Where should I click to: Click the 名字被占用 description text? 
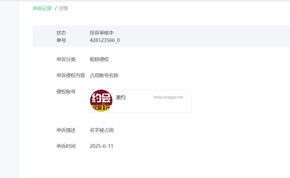[x=101, y=130]
